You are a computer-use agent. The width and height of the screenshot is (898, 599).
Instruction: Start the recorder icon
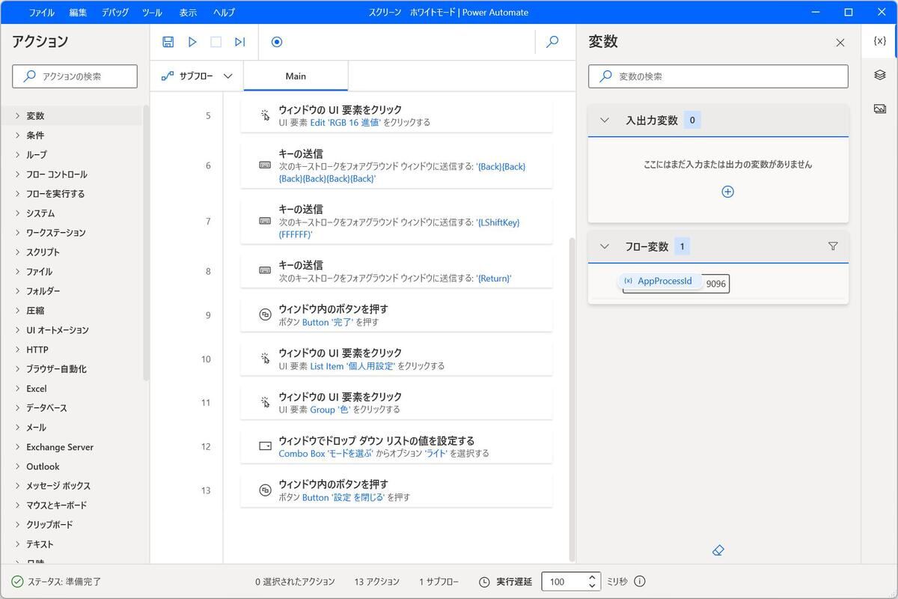[x=277, y=42]
